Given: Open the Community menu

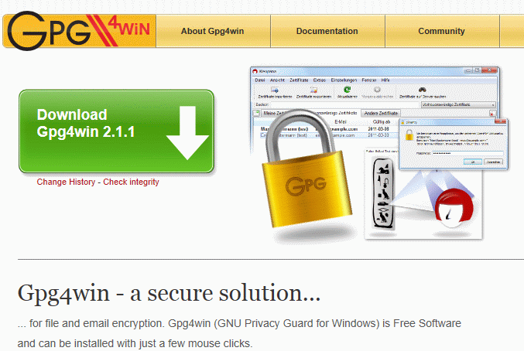Looking at the screenshot, I should [x=441, y=31].
